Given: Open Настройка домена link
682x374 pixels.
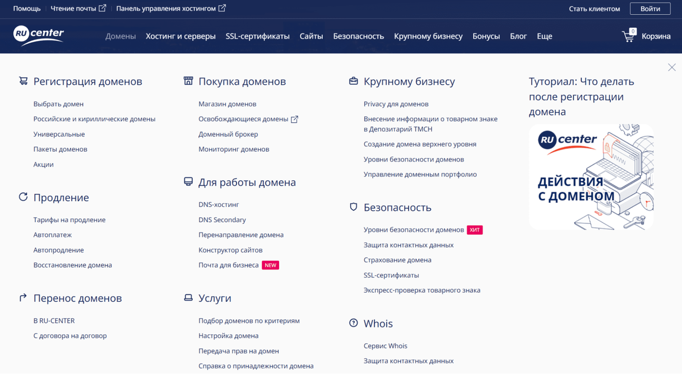Looking at the screenshot, I should [228, 336].
